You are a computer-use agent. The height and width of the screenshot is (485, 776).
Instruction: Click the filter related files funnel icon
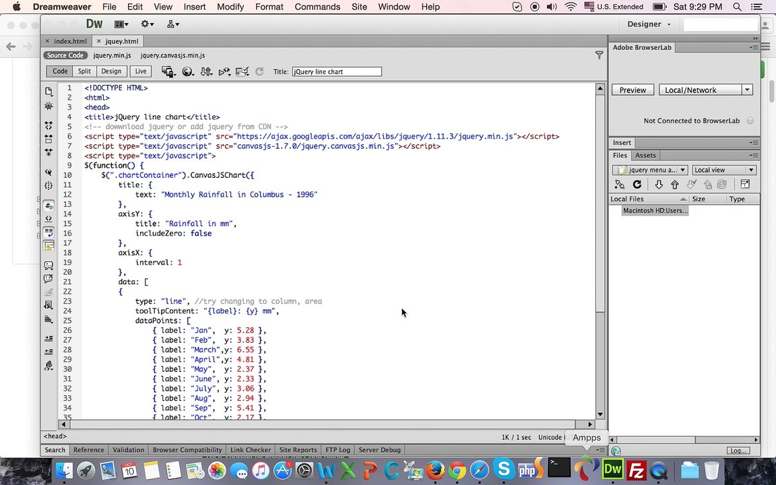pyautogui.click(x=599, y=55)
